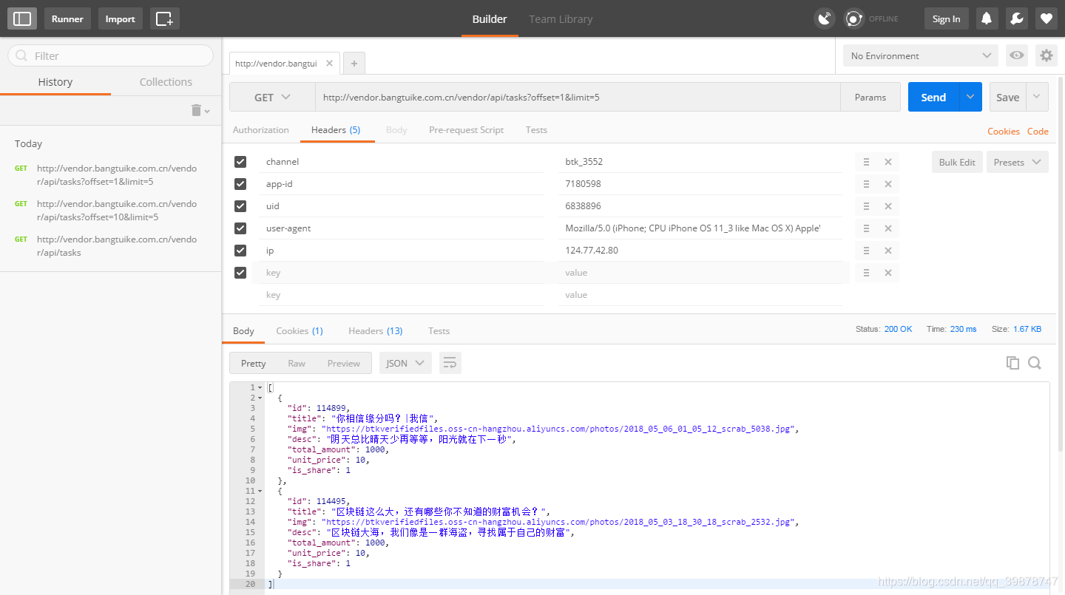Uncheck the user-agent header checkbox
1065x595 pixels.
tap(240, 228)
